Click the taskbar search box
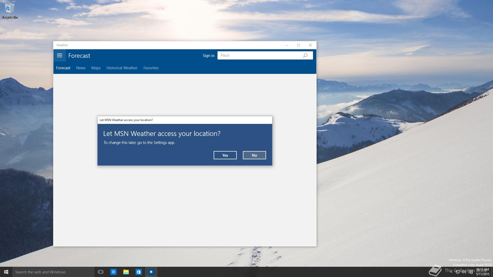The image size is (493, 277). (53, 272)
